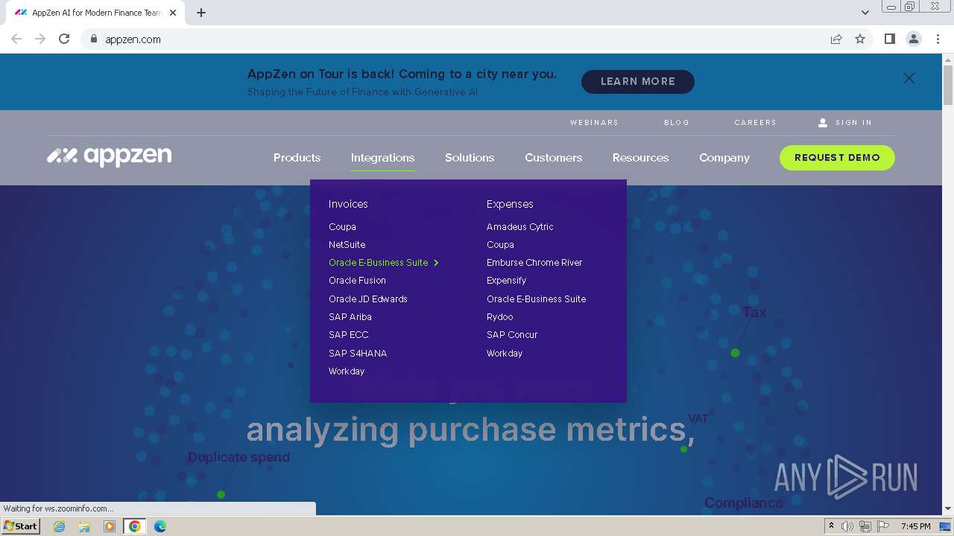Click the Sign In user link
Image resolution: width=954 pixels, height=536 pixels.
pos(845,122)
